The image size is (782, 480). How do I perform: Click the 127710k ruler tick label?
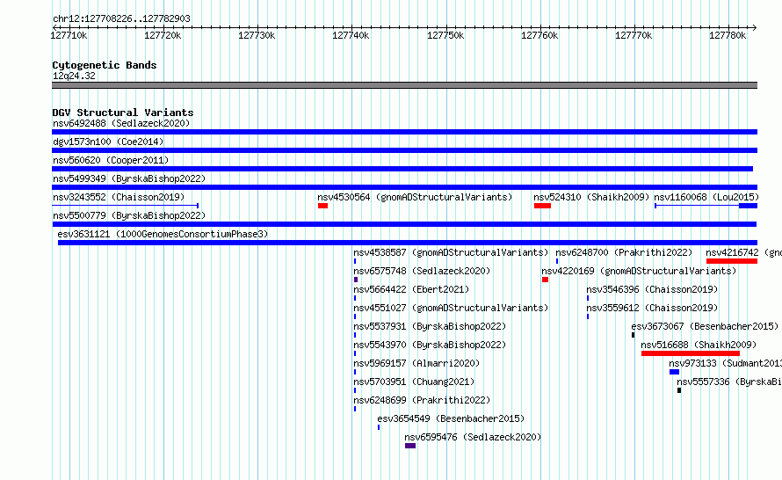tap(69, 35)
